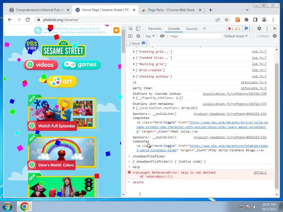Click the browser back arrow
Screen dimensions: 283x212
point(10,20)
